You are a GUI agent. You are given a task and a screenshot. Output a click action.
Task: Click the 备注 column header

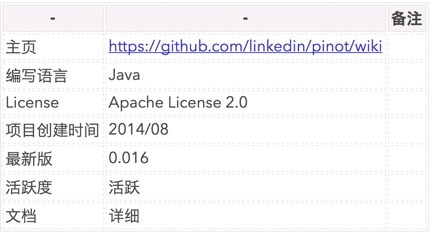tap(407, 19)
